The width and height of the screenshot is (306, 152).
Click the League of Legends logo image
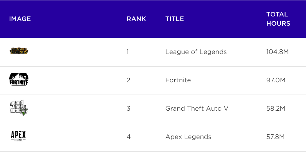point(19,51)
